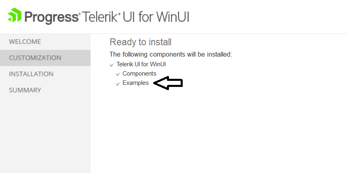
Task: Click the registered trademark symbol after Progress
Action: [80, 15]
